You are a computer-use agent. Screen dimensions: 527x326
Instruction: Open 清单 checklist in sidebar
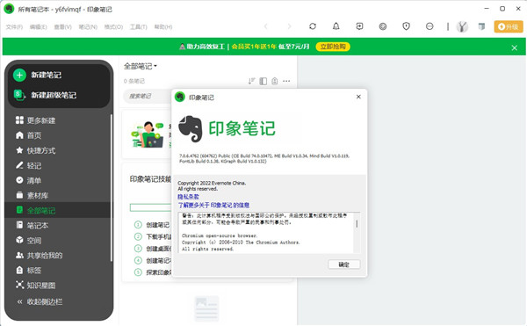tap(29, 180)
